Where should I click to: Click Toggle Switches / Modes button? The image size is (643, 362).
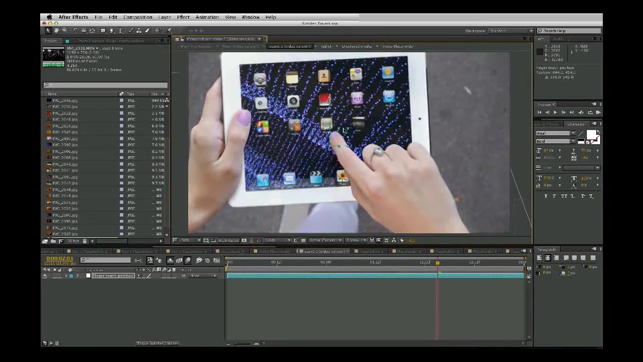158,343
